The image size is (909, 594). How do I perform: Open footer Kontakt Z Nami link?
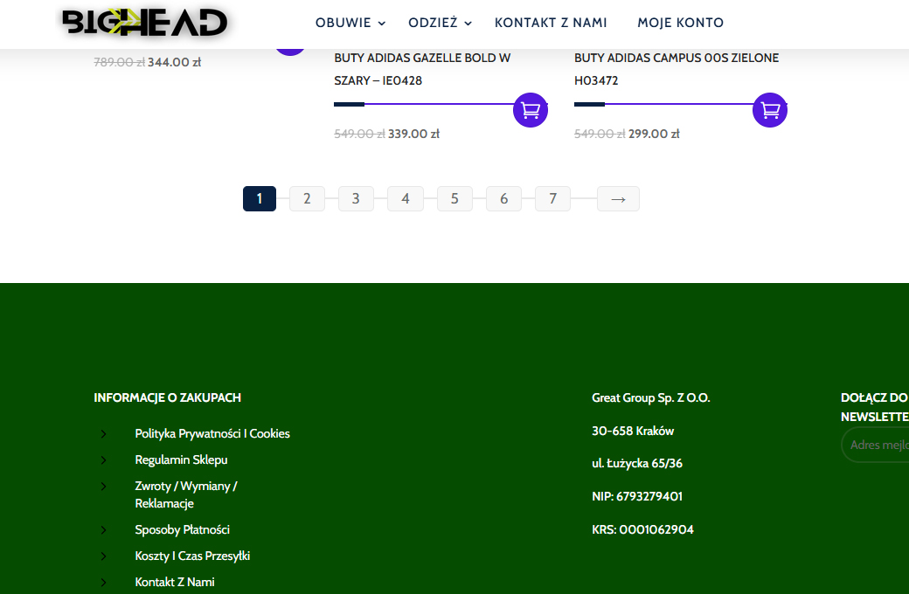point(175,582)
